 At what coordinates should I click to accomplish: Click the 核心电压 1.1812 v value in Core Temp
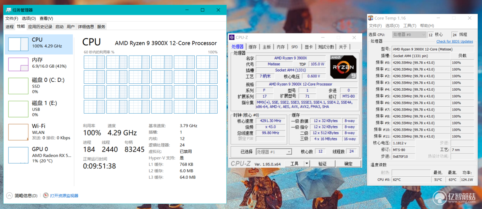tap(403, 143)
